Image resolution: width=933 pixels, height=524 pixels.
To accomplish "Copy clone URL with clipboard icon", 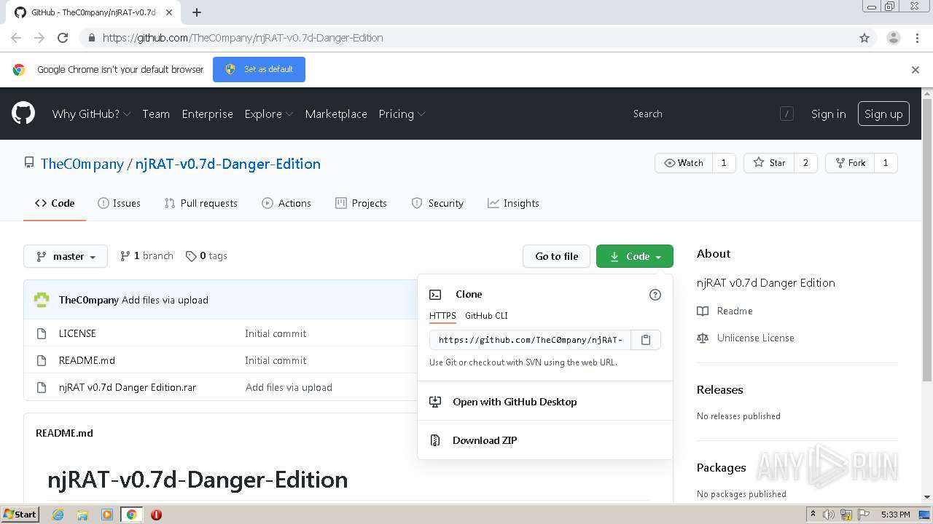I will point(646,340).
